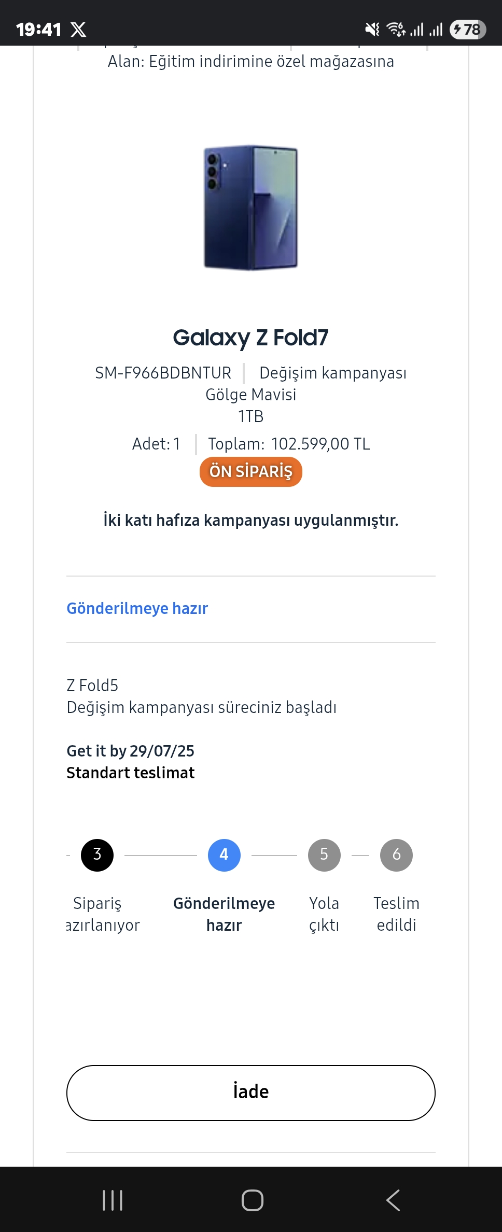Select step 4 Gönderilmeye hazır circle
Viewport: 502px width, 1232px height.
pos(224,855)
